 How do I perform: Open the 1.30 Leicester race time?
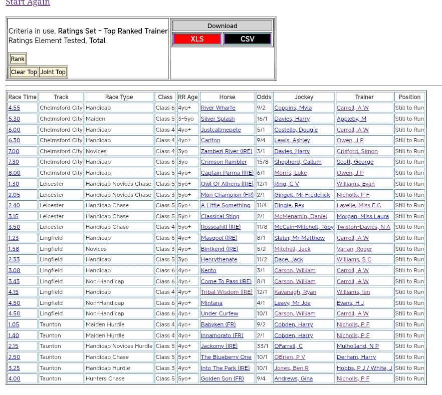coord(14,184)
